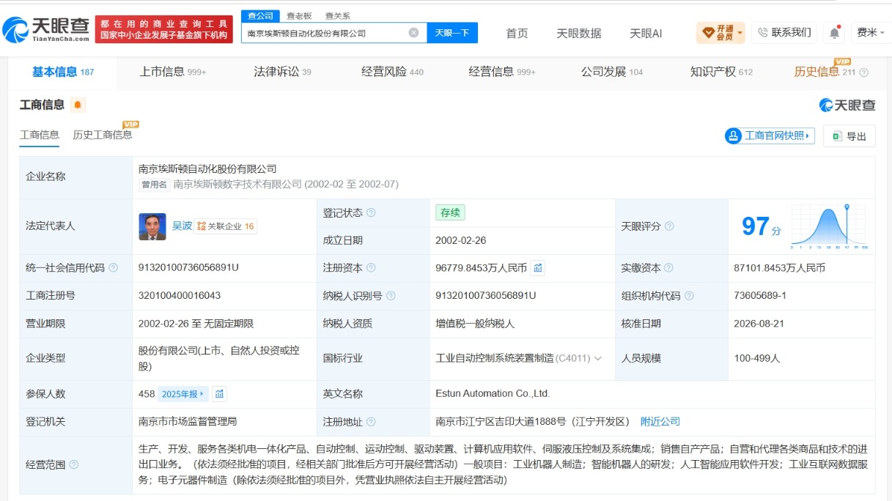Open the 经营风险 tab

[392, 72]
